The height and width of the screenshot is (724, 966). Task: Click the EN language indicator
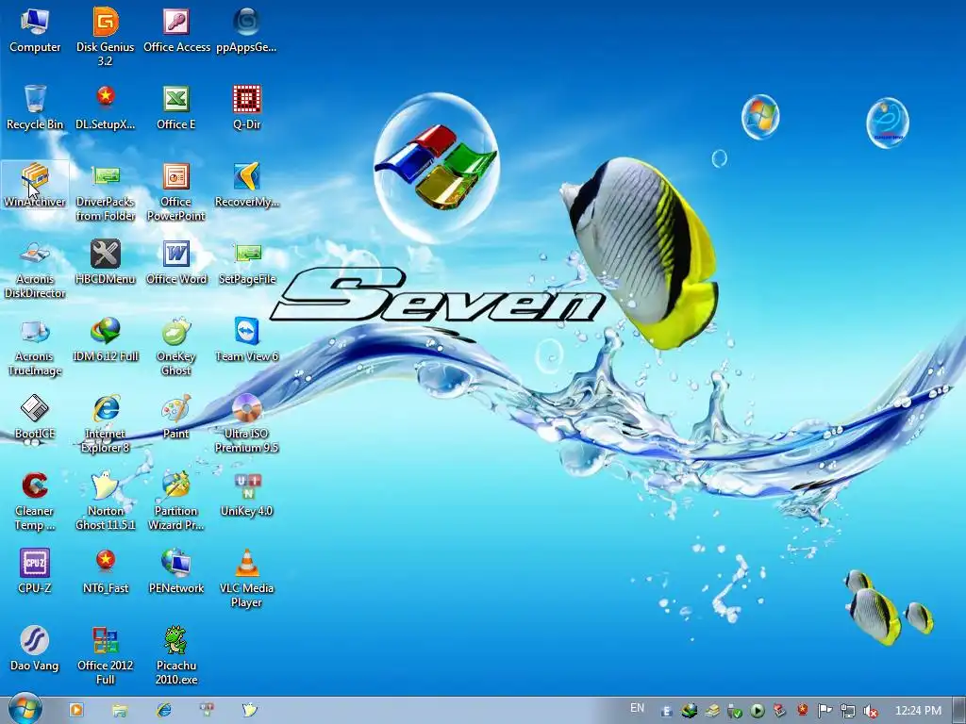pyautogui.click(x=637, y=708)
